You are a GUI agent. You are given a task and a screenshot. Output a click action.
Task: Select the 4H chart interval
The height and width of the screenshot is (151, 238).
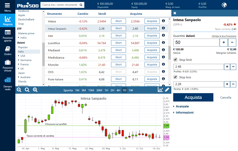coord(118,90)
